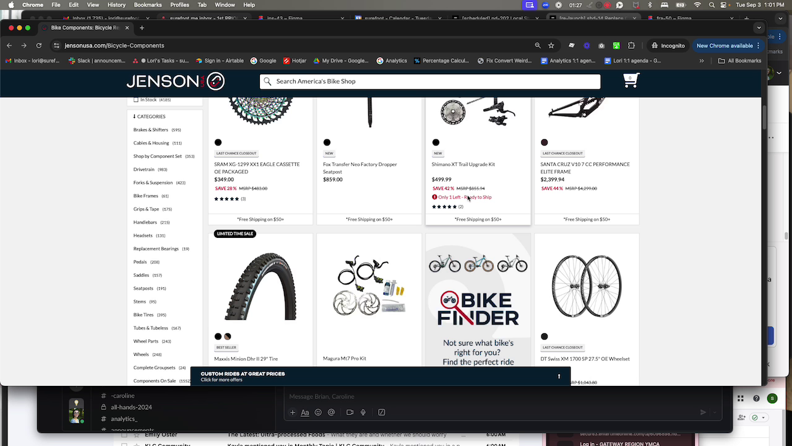Open the Edit menu
The width and height of the screenshot is (792, 446).
74,5
